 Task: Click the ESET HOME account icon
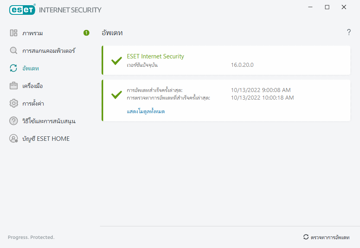click(14, 139)
